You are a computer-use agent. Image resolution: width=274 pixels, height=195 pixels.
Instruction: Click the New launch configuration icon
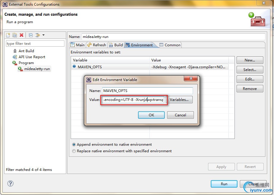[x=8, y=35]
